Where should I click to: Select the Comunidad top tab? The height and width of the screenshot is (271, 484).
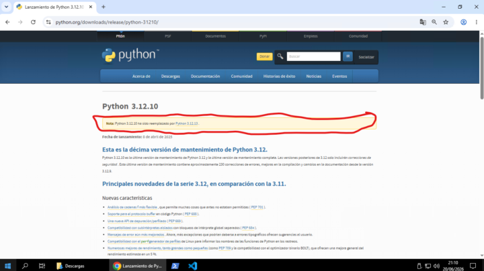(x=358, y=36)
